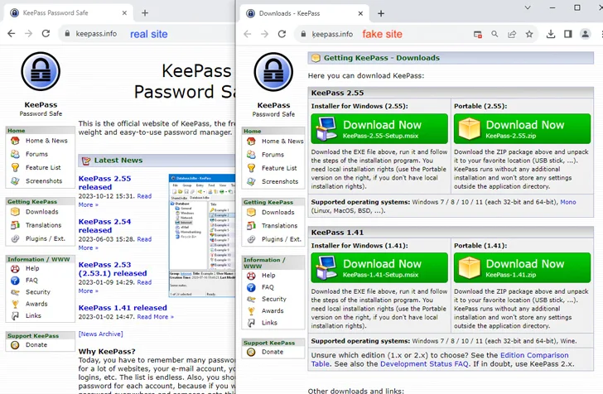603x394 pixels.
Task: Open the browser side panel icon
Action: click(568, 34)
